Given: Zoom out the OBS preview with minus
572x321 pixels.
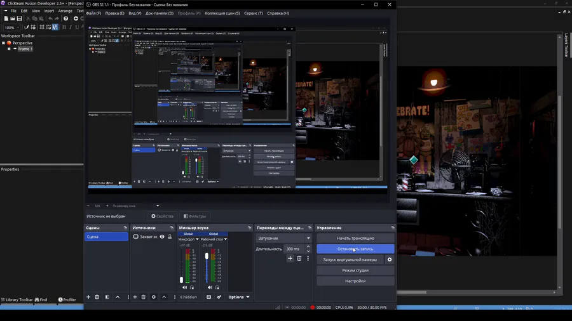Looking at the screenshot, I should point(88,206).
